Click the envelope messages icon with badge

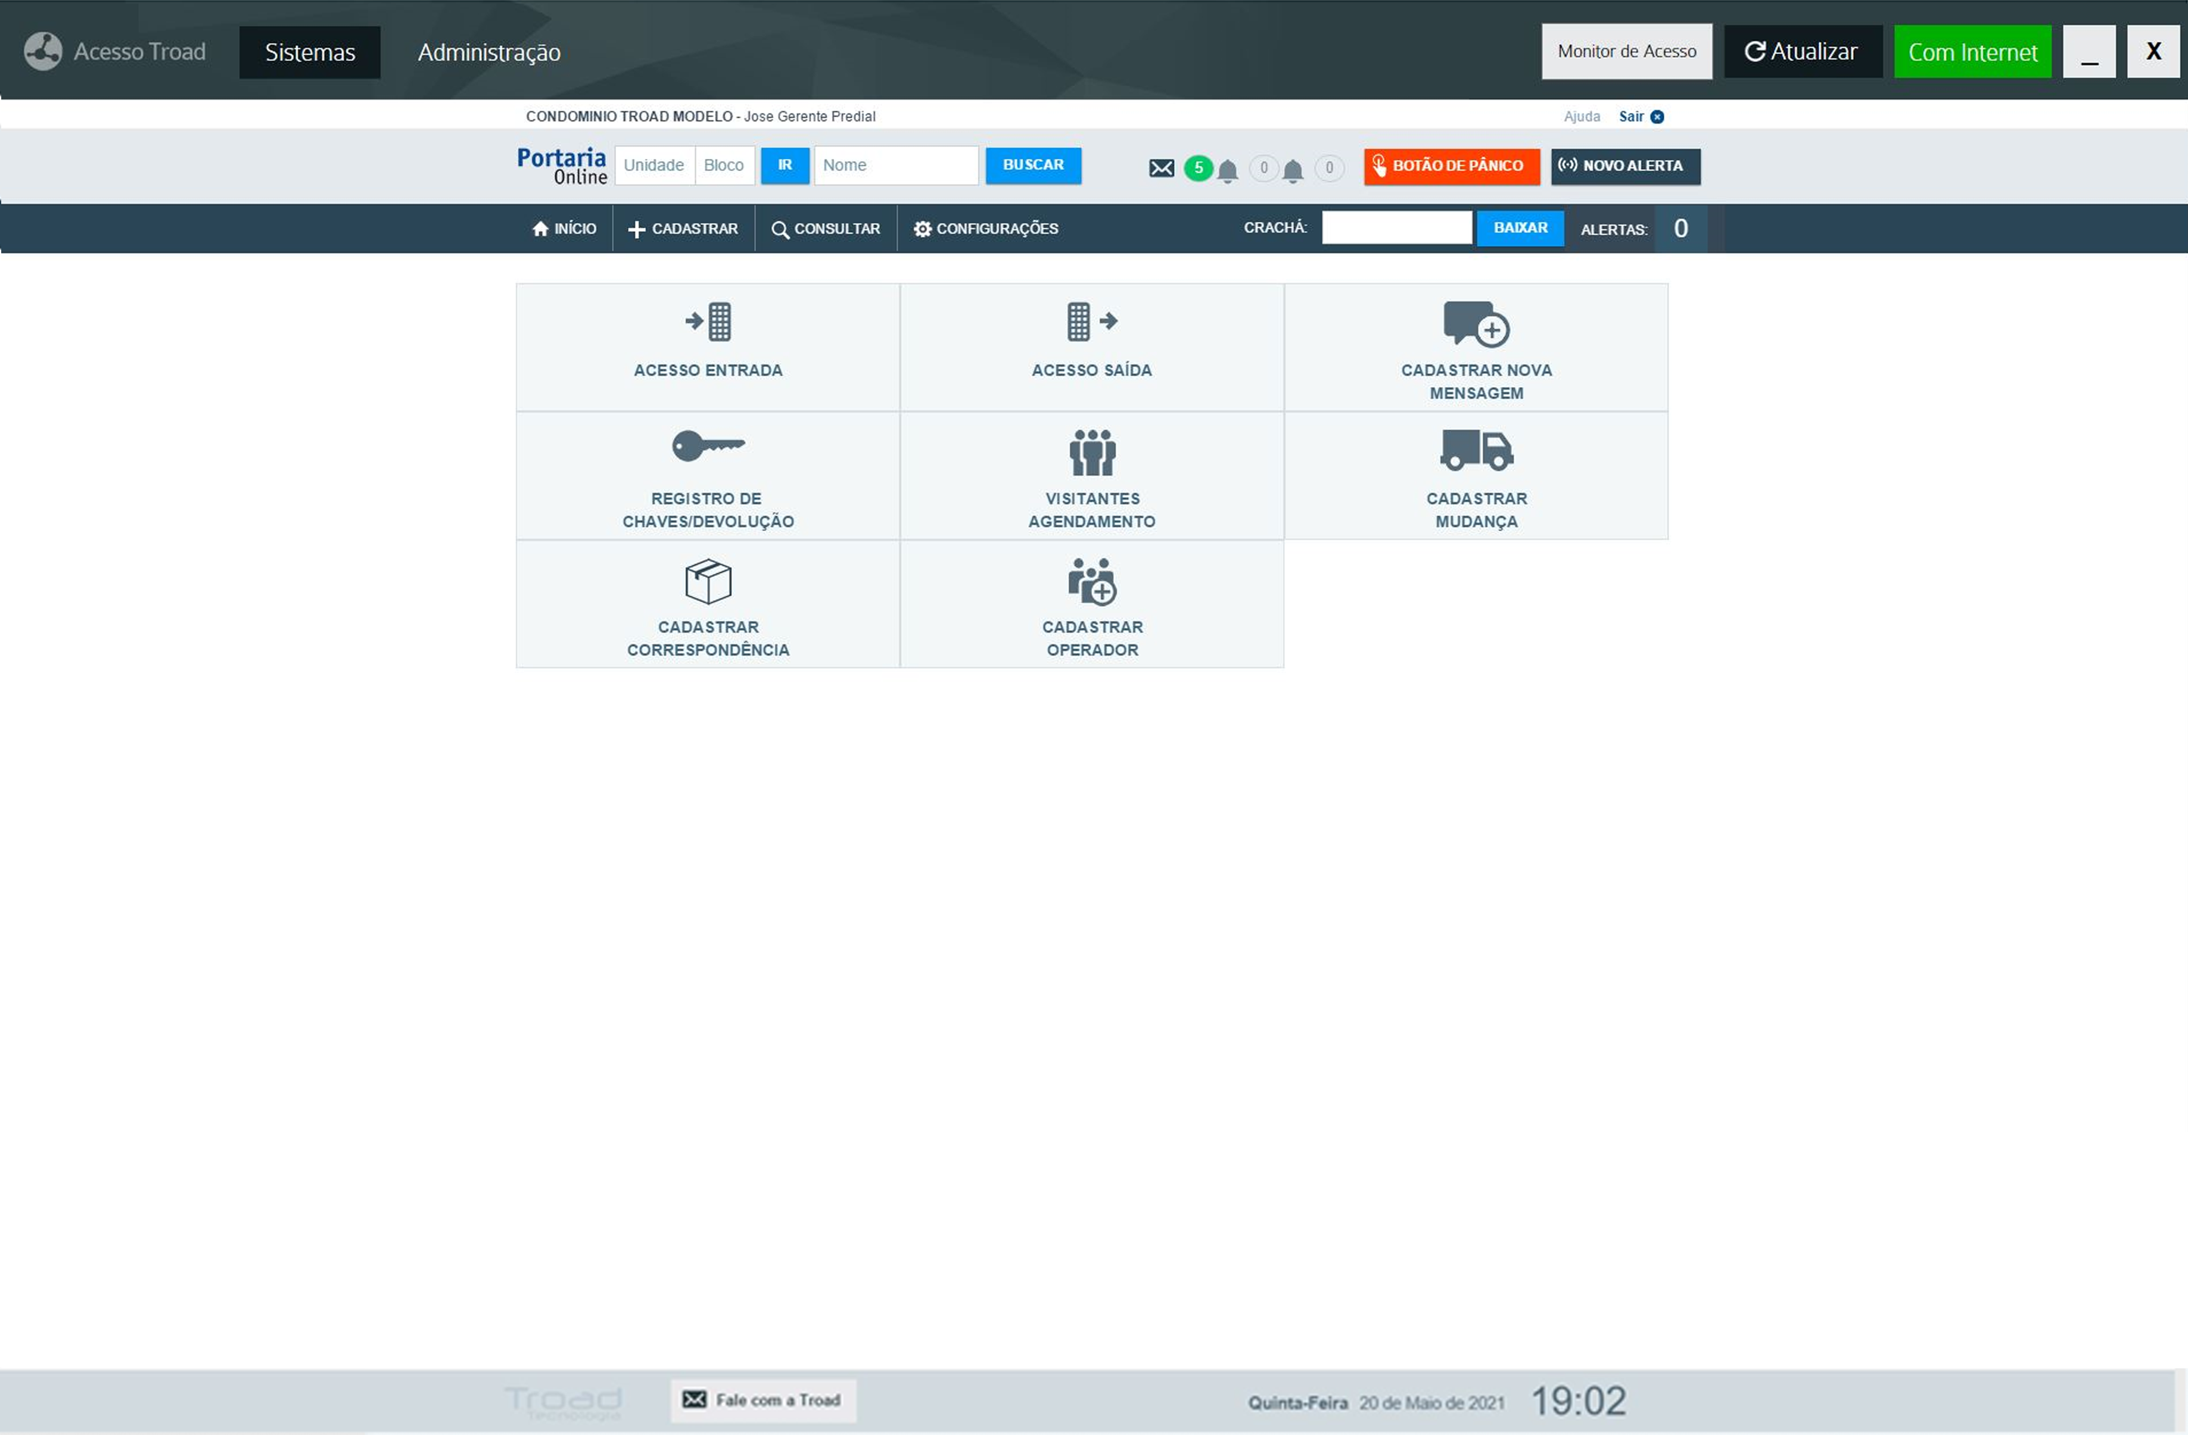coord(1161,168)
